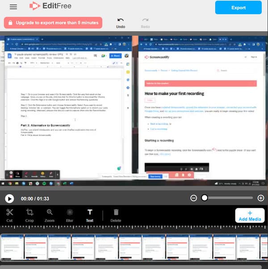The width and height of the screenshot is (268, 269).
Task: Click File Explorer icon in preview taskbar
Action: click(17, 183)
